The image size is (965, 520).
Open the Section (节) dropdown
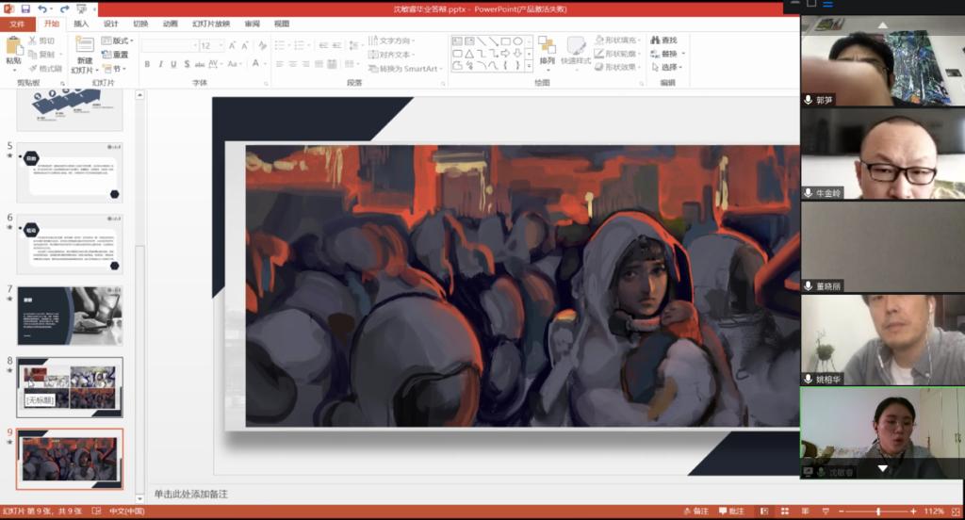click(x=115, y=69)
